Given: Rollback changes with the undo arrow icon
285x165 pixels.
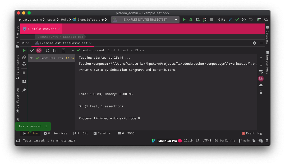Looking at the screenshot, I should pos(251,20).
